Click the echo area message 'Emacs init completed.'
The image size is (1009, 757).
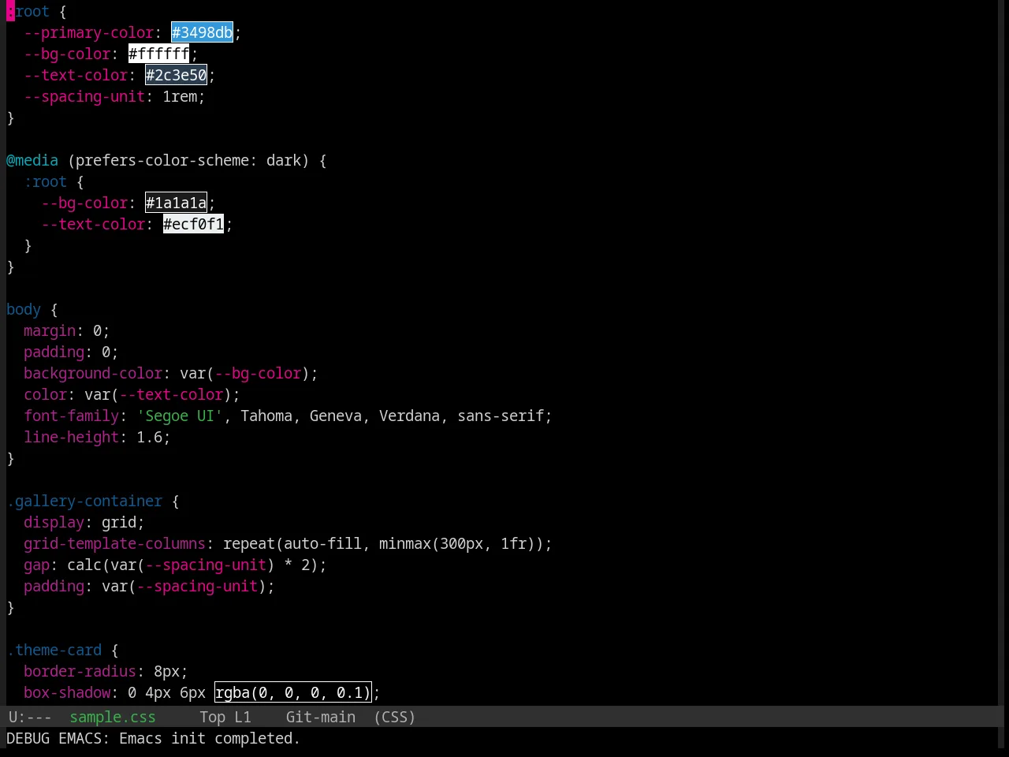[x=210, y=738]
